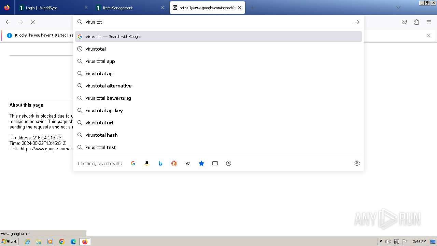Search with Amazon one-off engine icon

(147, 163)
